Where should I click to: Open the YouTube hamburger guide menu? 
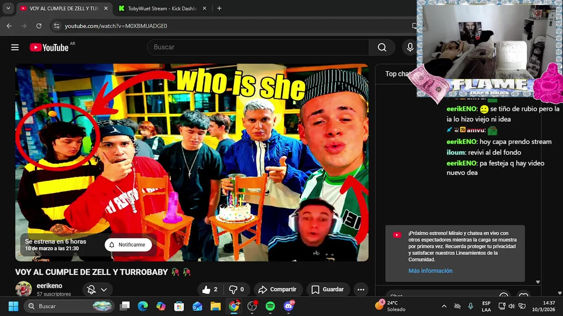15,47
